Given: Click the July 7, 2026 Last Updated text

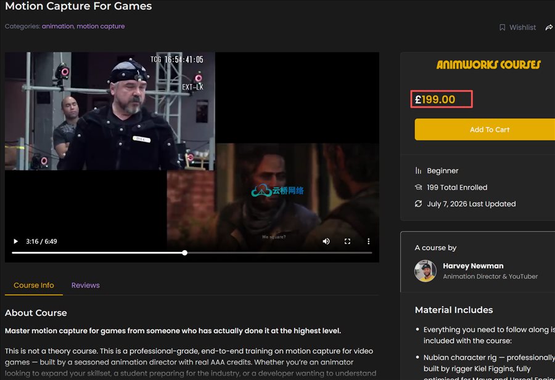Looking at the screenshot, I should (x=471, y=204).
